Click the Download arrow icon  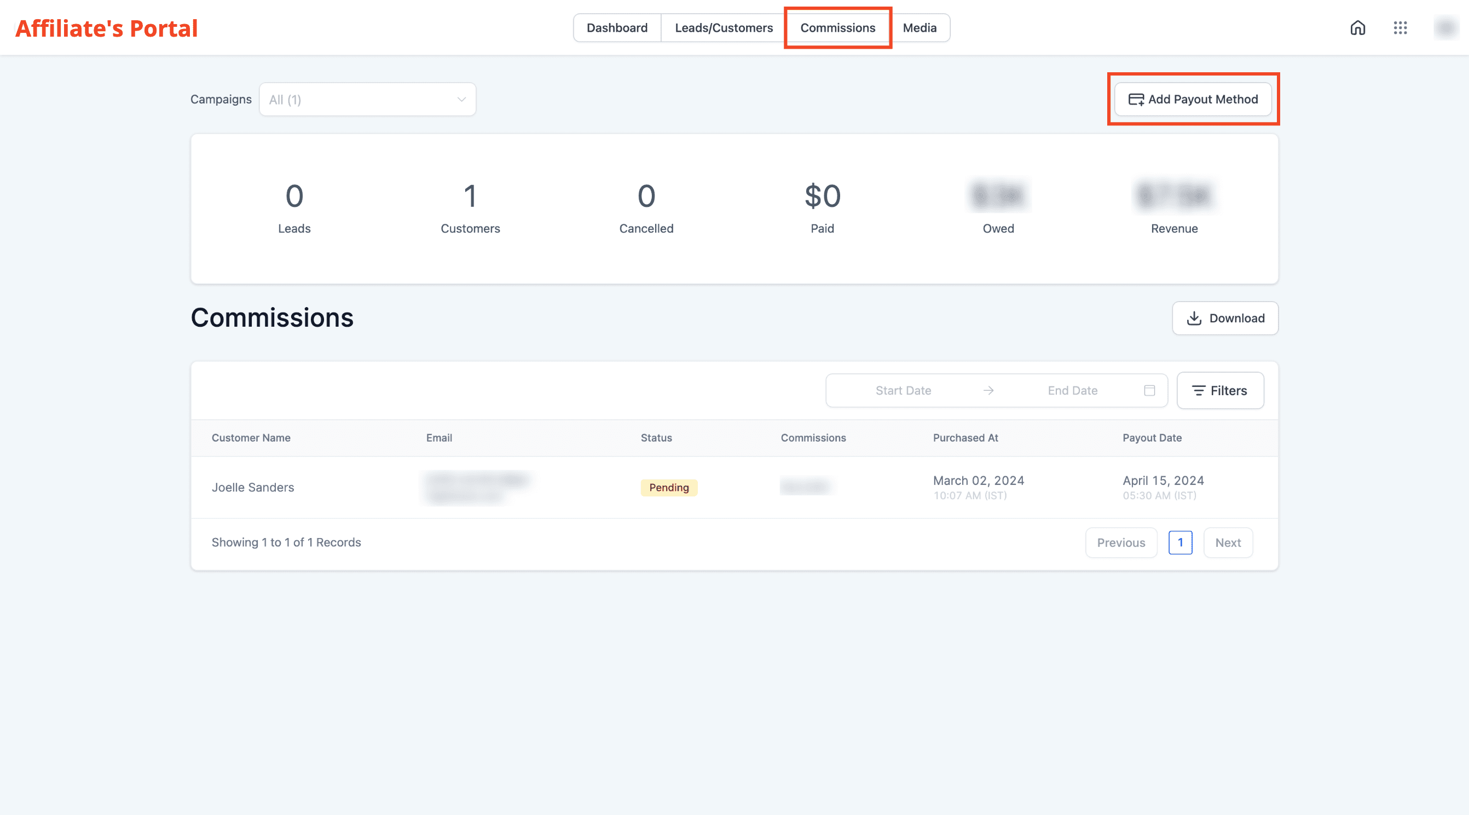[1194, 318]
